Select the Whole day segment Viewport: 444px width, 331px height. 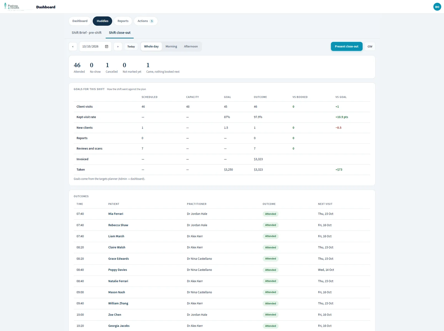pyautogui.click(x=151, y=47)
